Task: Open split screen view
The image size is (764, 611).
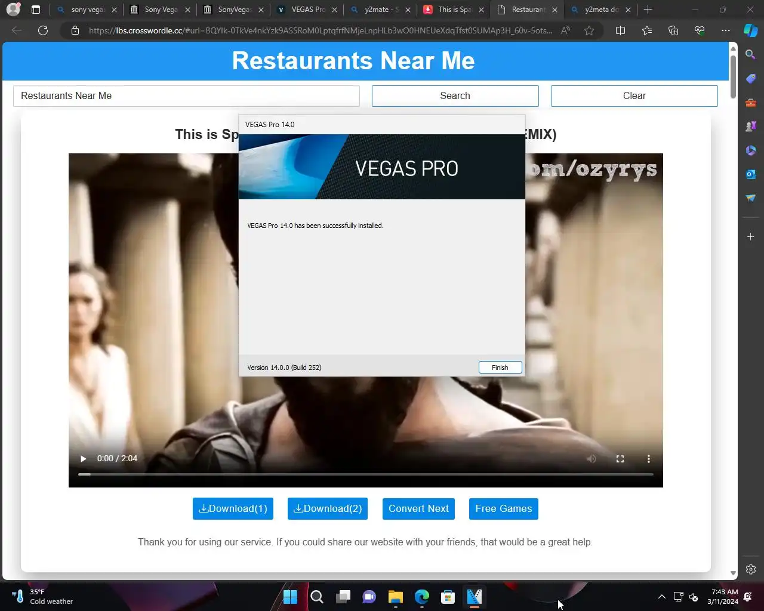Action: click(x=620, y=30)
